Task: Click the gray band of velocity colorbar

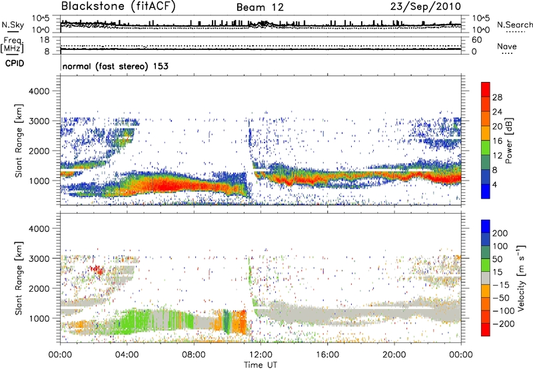Action: click(486, 278)
